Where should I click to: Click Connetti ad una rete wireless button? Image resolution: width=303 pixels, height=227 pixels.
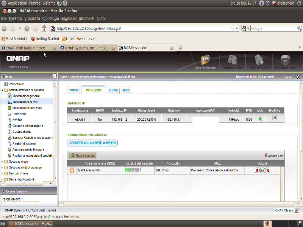coord(92,143)
